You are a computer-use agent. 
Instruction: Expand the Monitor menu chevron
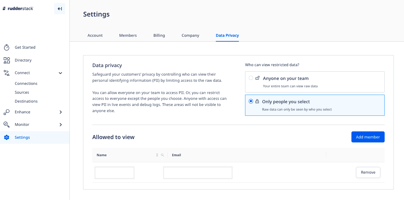(x=61, y=125)
